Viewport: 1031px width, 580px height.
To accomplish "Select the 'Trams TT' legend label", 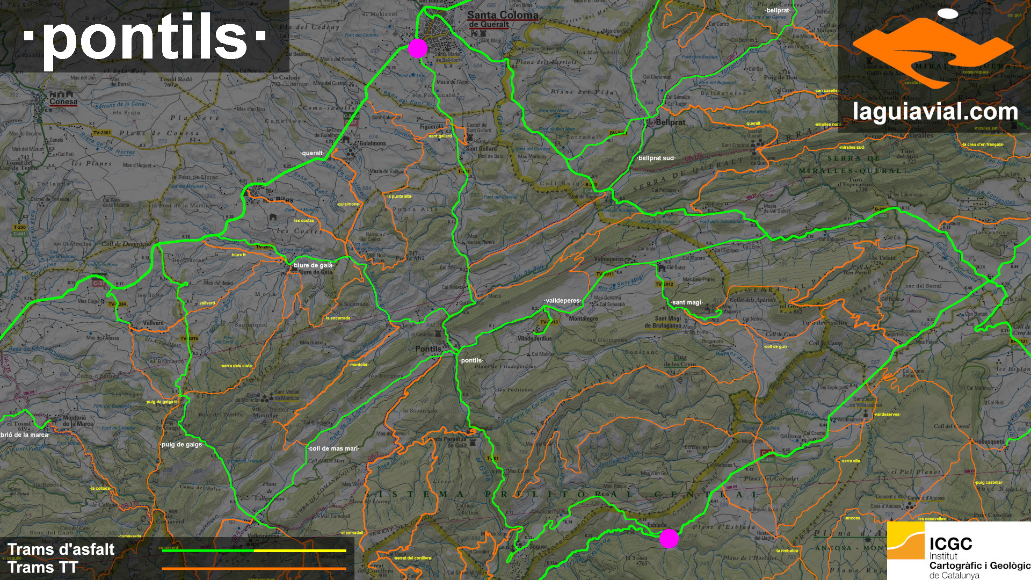I will coord(43,568).
